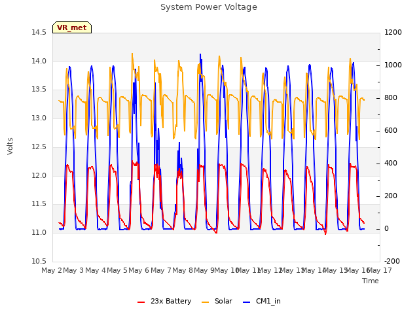Screen dimensions: 419x314
Task: Toggle the 23x Battery legend entry
Action: [x=164, y=301]
